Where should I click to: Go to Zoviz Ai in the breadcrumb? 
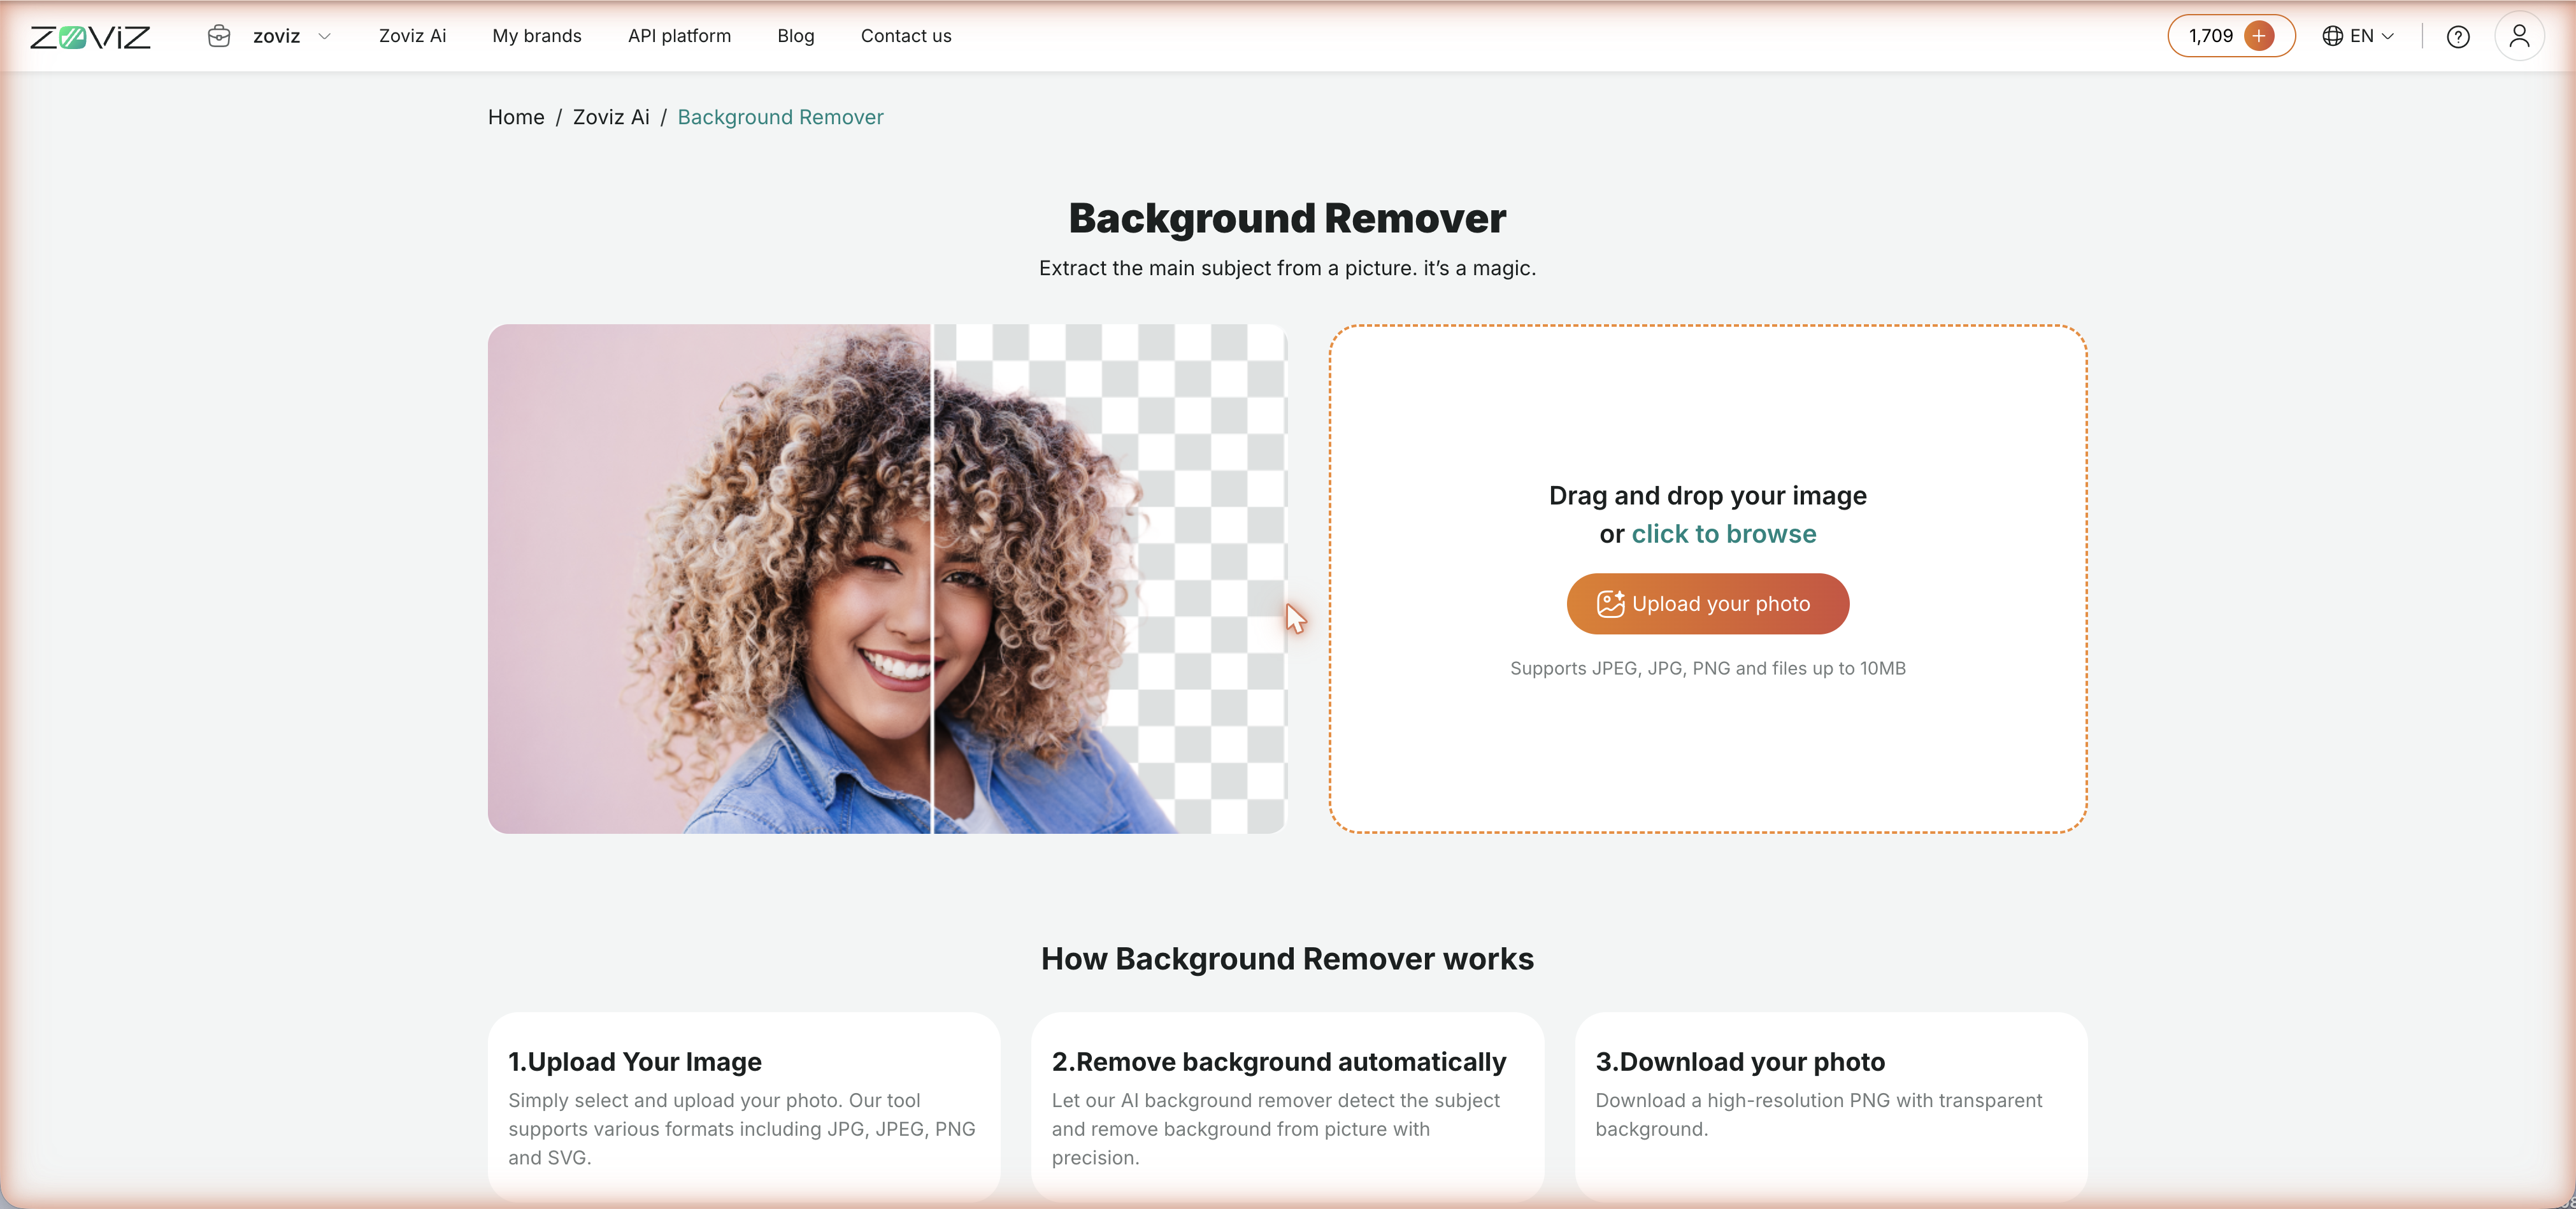611,117
